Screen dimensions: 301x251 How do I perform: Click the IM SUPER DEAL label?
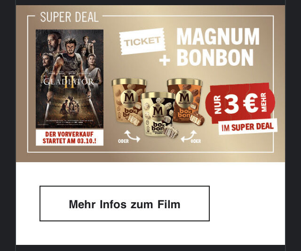click(x=248, y=126)
